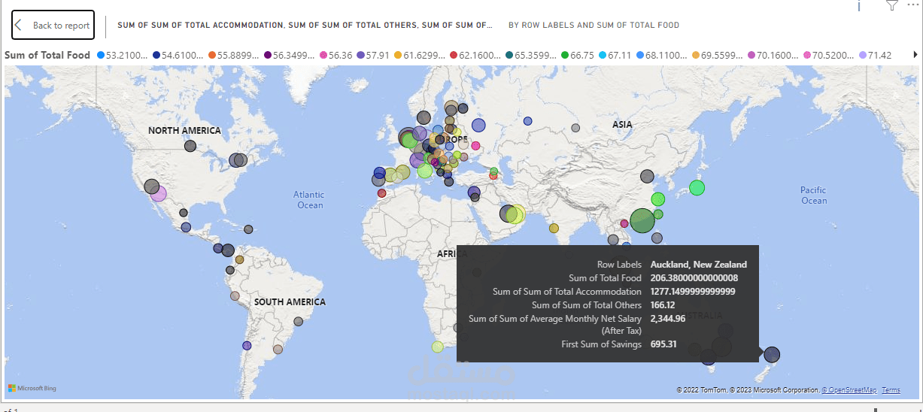Click the SOUTH AMERICA map label
The image size is (923, 412).
[290, 302]
